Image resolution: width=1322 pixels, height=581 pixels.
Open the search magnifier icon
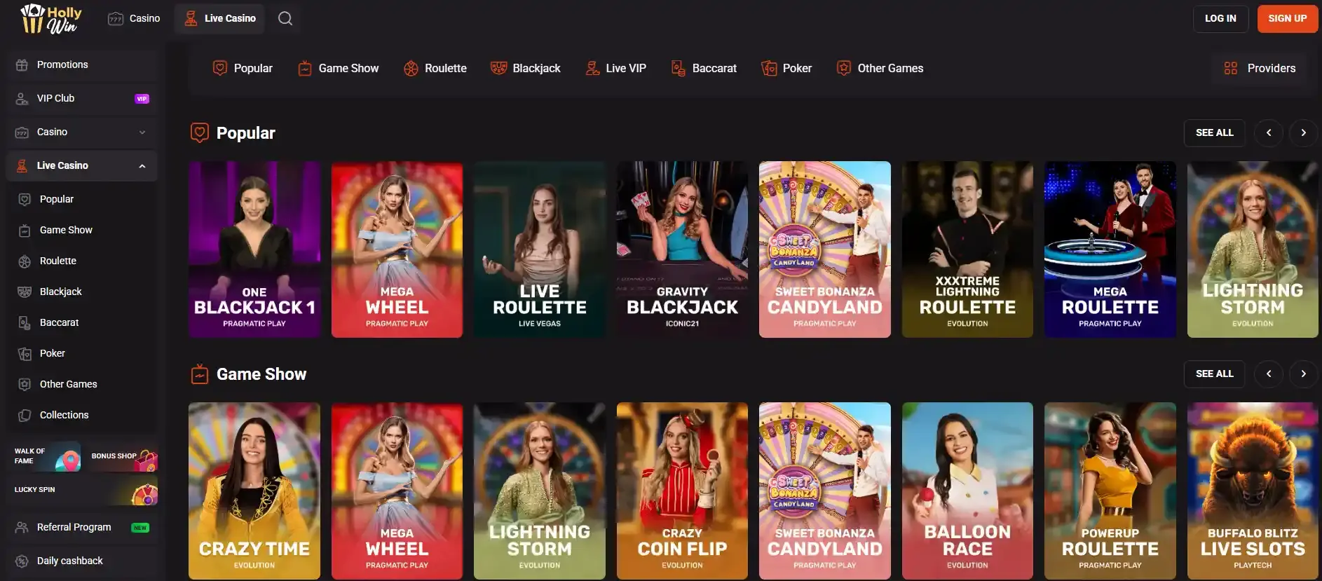(x=285, y=18)
